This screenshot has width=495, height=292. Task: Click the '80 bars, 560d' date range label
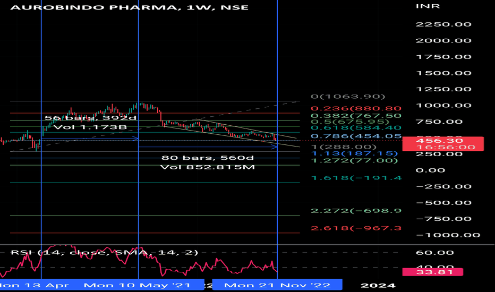point(208,158)
